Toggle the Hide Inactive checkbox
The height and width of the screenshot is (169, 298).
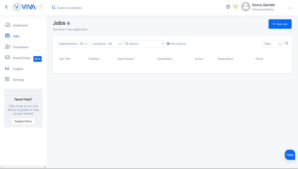click(x=168, y=44)
